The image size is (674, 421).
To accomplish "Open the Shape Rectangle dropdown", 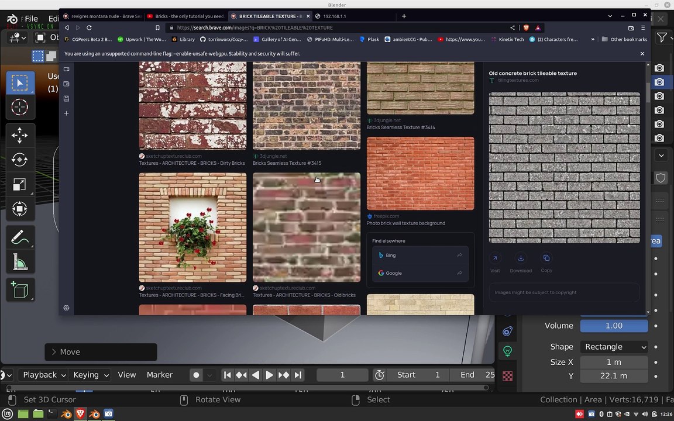I will pos(614,347).
